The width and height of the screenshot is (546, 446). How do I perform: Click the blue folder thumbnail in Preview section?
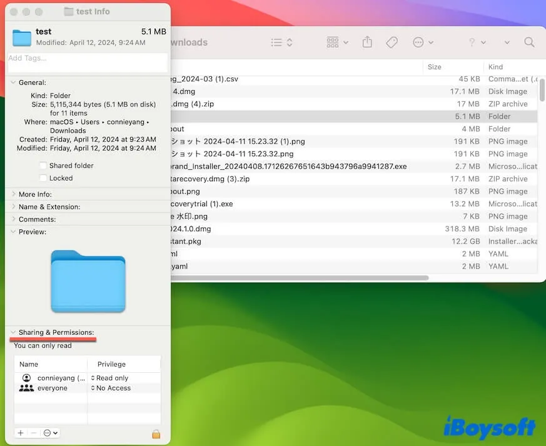pyautogui.click(x=88, y=280)
